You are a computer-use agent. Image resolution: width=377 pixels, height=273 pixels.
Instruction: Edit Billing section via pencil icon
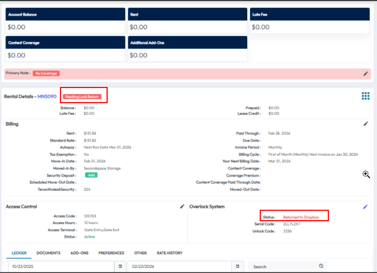366,124
